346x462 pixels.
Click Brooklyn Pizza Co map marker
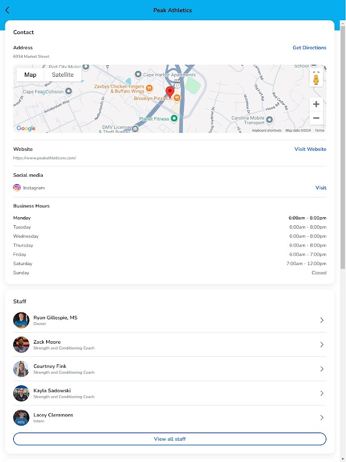click(177, 98)
